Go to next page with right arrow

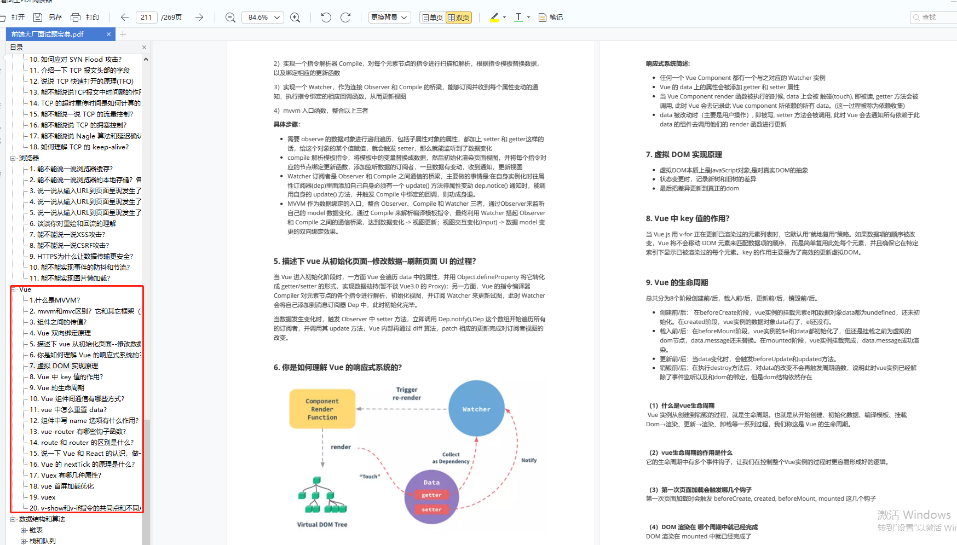pyautogui.click(x=199, y=18)
